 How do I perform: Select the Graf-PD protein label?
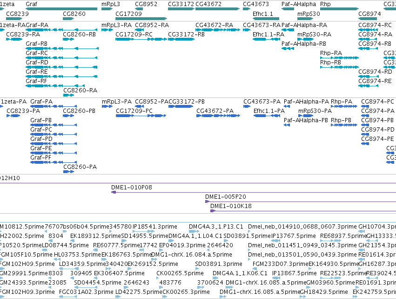41,139
